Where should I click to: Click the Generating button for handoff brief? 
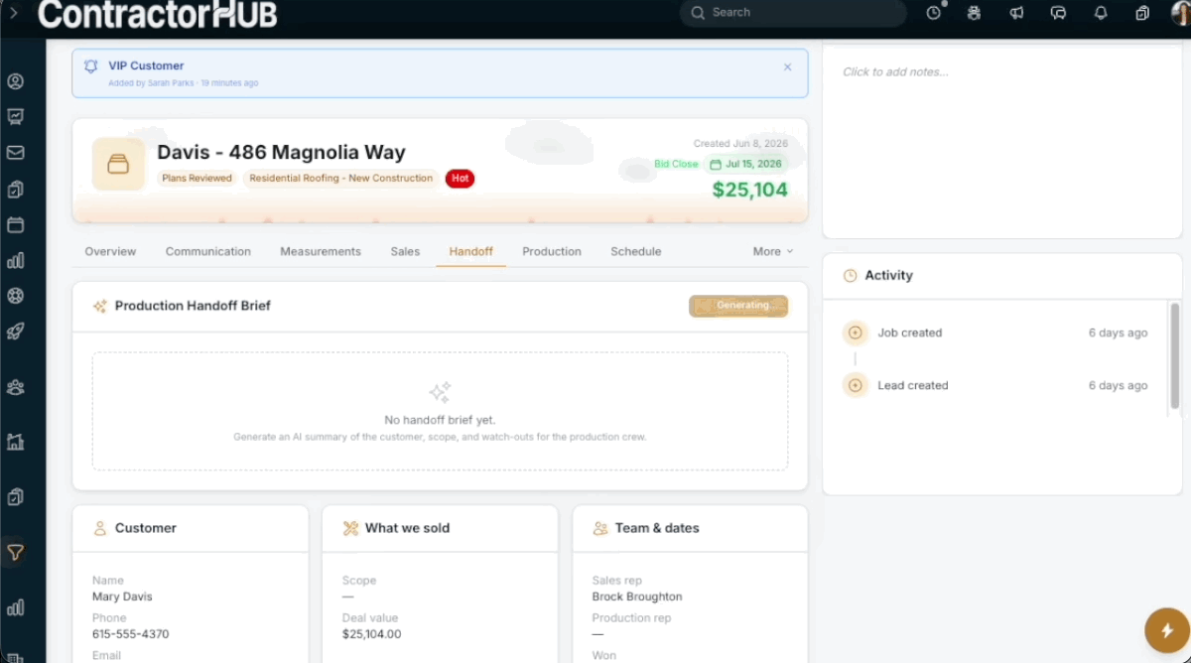[738, 306]
